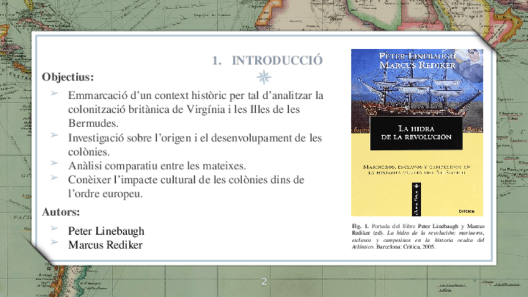Click the "La hidra de la revolución" title box
Screen dimensions: 528x297
pos(417,133)
